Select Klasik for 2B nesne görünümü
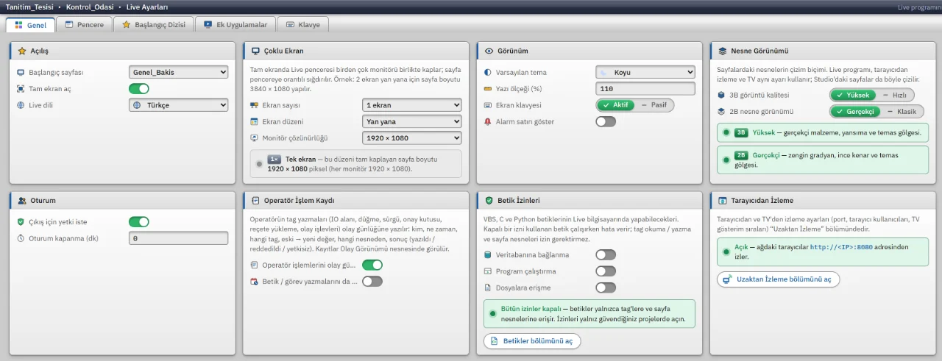 (x=902, y=112)
